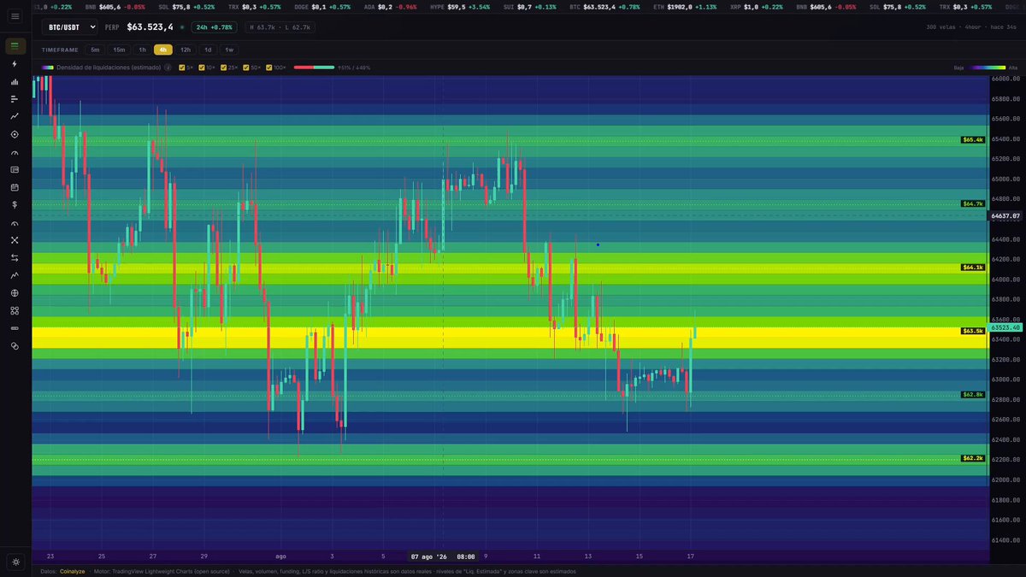The width and height of the screenshot is (1026, 577).
Task: Open the hamburger menu at the top of the sidebar
Action: click(15, 15)
